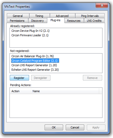The height and width of the screenshot is (138, 113).
Task: Close the VfxTest Properties dialog
Action: [x=102, y=5]
